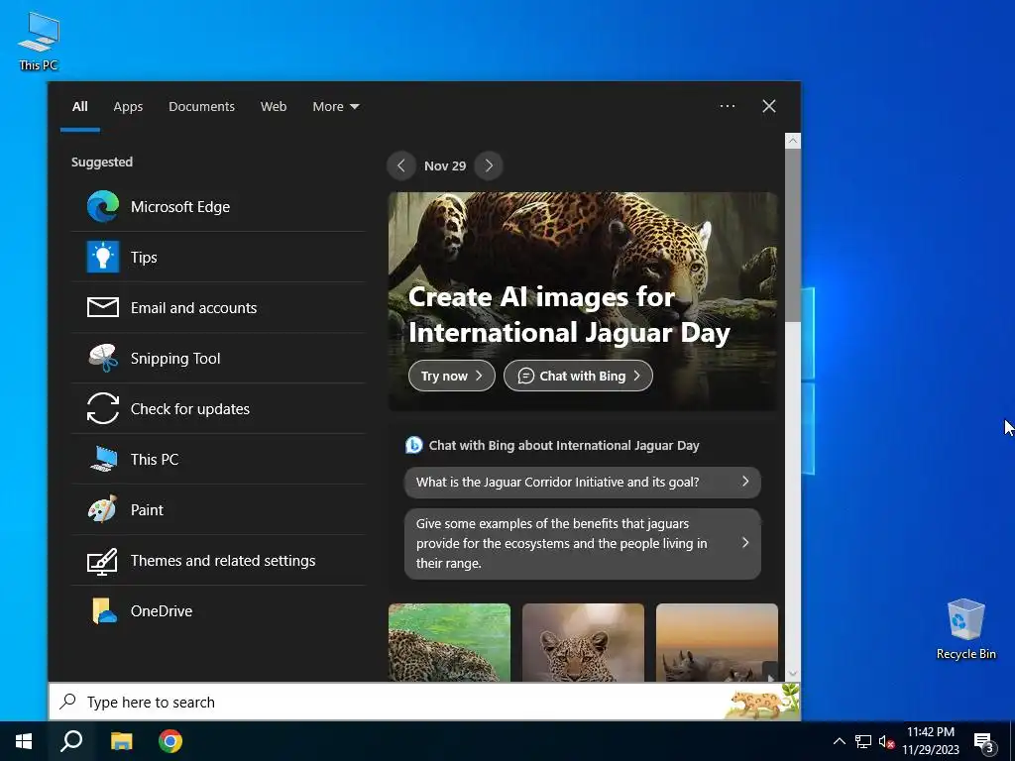The width and height of the screenshot is (1015, 761).
Task: Open the jaguar on green water thumbnail
Action: (x=449, y=642)
